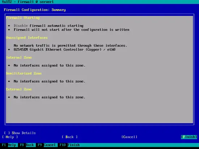Click the 'Demilitarized Zone' heading

coord(24,74)
